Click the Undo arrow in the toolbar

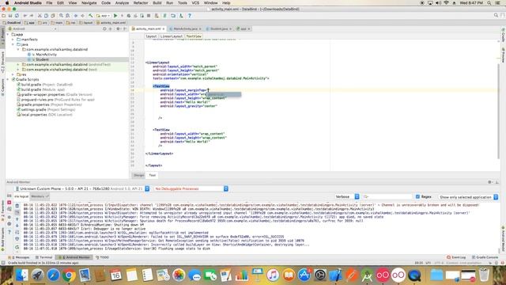(25, 16)
